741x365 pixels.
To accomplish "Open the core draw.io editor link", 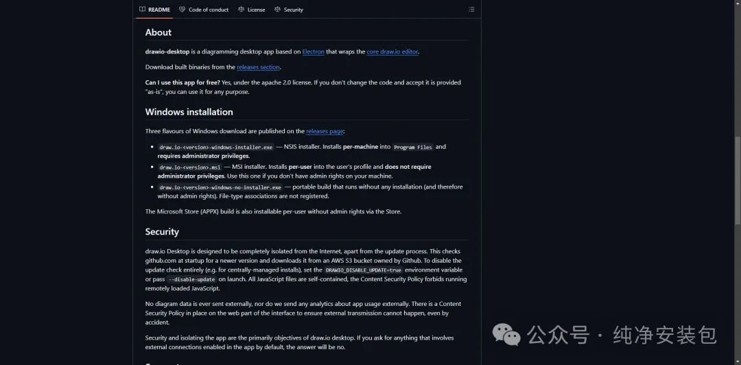I will coord(392,51).
